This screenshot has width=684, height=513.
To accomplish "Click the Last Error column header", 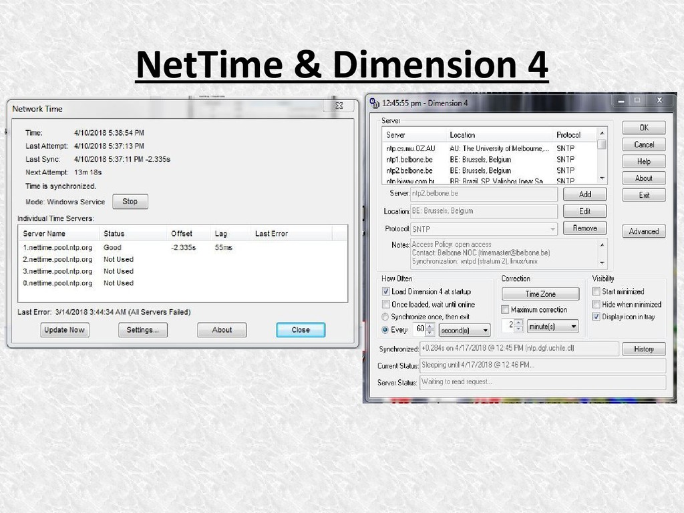I will click(x=291, y=233).
